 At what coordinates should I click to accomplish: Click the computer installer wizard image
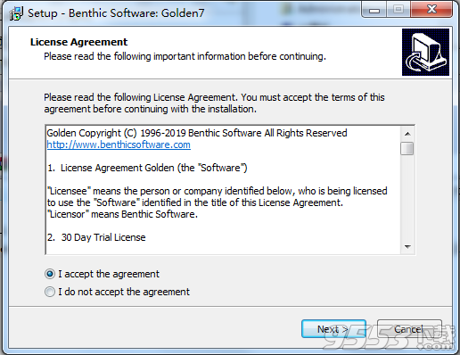pyautogui.click(x=425, y=53)
